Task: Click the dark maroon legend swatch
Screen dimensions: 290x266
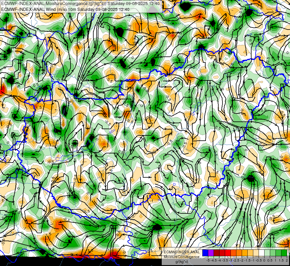Action: pos(217,253)
